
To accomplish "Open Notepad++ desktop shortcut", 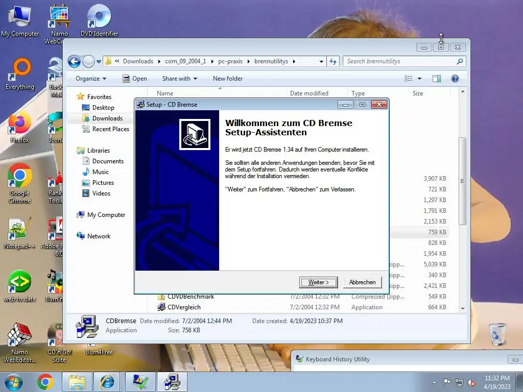I will click(20, 233).
